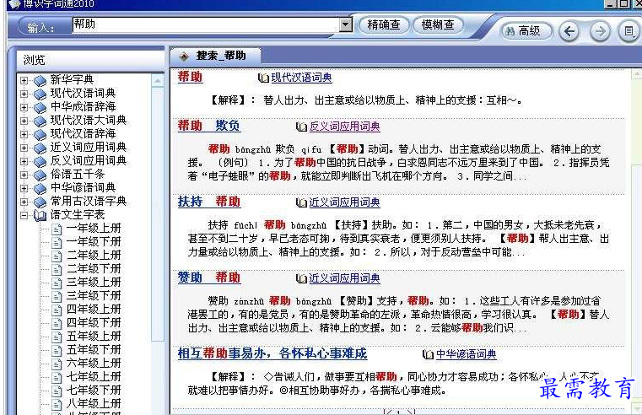Select 二年级下册 in the tree

point(94,269)
